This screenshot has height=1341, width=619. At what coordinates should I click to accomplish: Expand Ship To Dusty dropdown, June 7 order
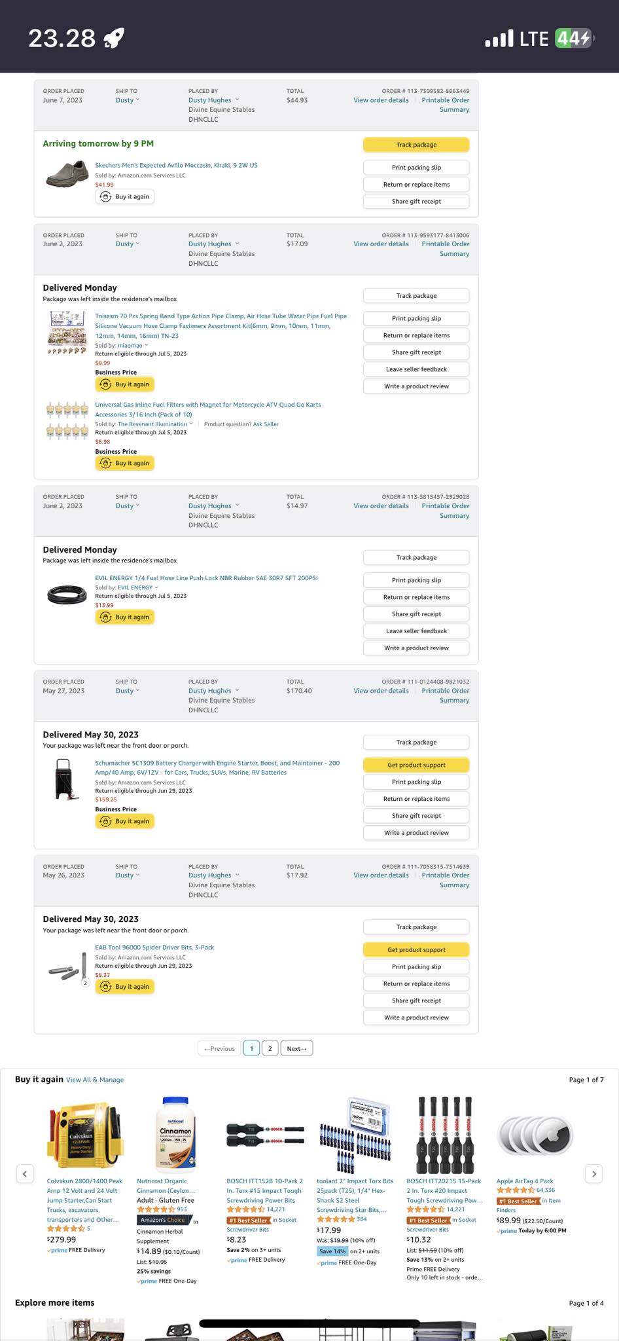(x=128, y=100)
